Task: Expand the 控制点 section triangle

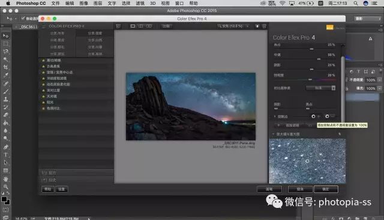Action: (x=275, y=116)
